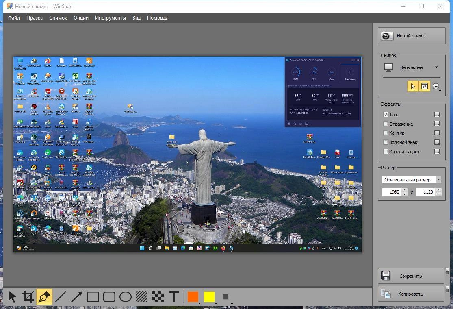
Task: Open the Файл menu
Action: pos(14,17)
